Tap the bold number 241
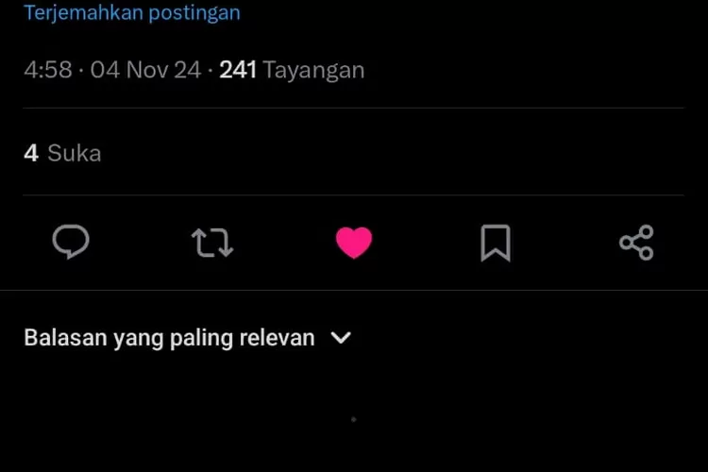This screenshot has height=472, width=708. 238,70
